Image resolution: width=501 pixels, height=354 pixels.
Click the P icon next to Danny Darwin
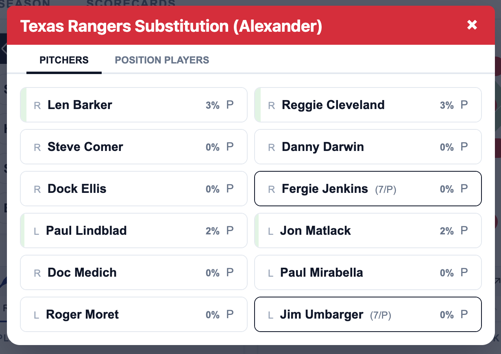(464, 146)
